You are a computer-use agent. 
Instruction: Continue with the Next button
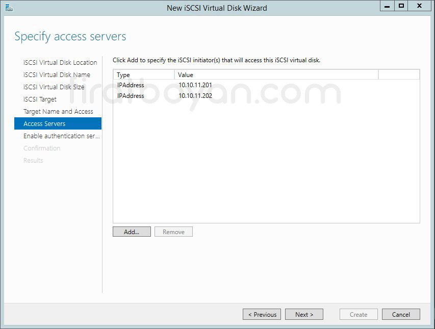[x=304, y=314]
